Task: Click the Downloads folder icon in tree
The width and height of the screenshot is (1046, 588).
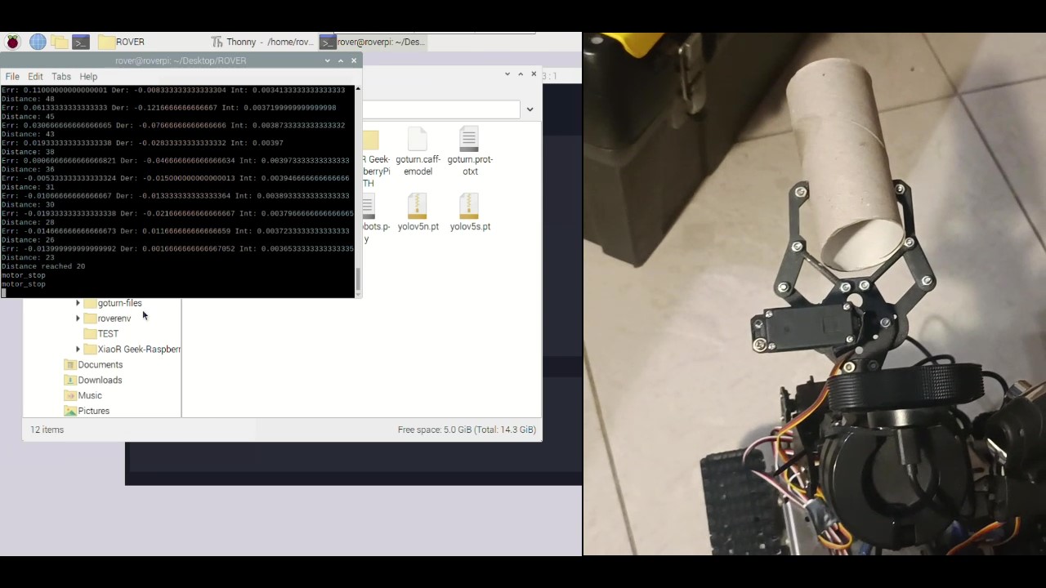Action: [x=70, y=381]
